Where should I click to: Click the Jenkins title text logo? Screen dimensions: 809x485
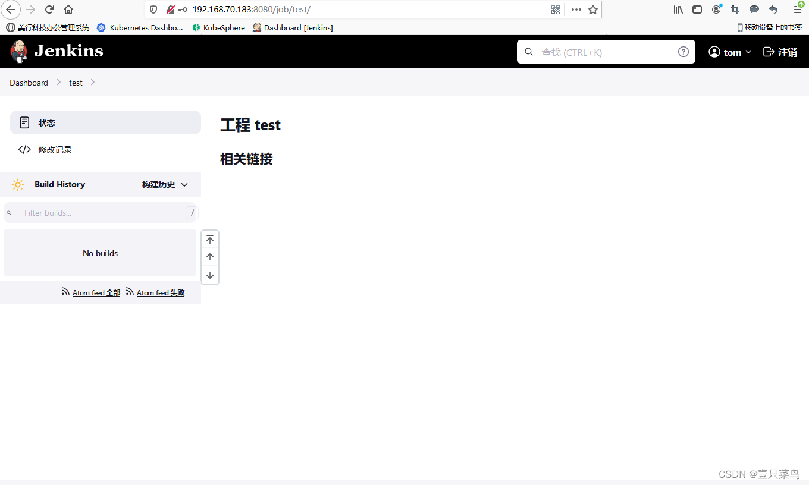click(x=68, y=51)
